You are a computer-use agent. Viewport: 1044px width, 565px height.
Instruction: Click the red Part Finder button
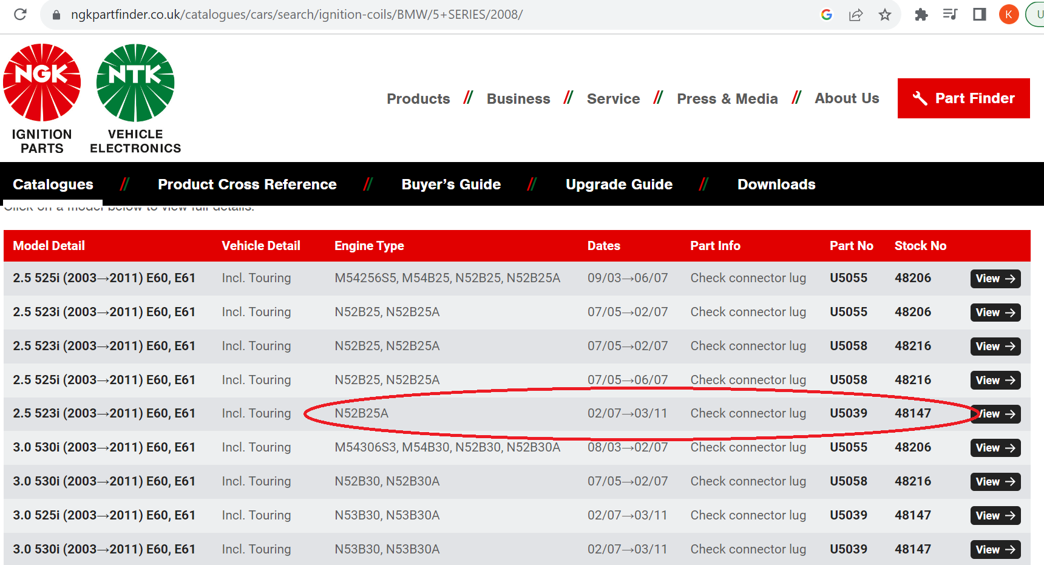coord(963,98)
